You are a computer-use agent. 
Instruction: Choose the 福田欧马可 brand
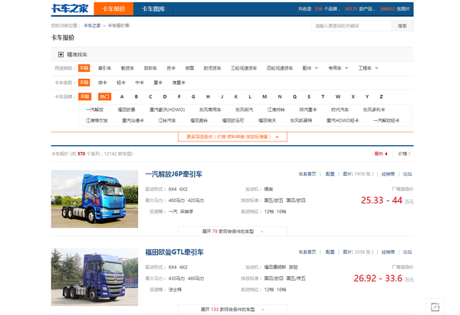tap(233, 121)
